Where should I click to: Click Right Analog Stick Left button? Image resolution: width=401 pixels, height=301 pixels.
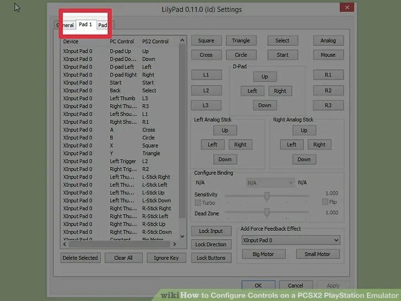tap(291, 145)
